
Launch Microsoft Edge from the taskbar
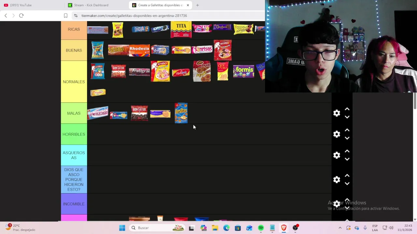(226, 228)
